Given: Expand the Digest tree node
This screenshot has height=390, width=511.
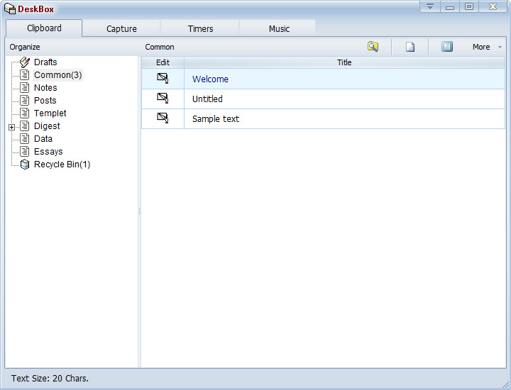Looking at the screenshot, I should [x=12, y=128].
